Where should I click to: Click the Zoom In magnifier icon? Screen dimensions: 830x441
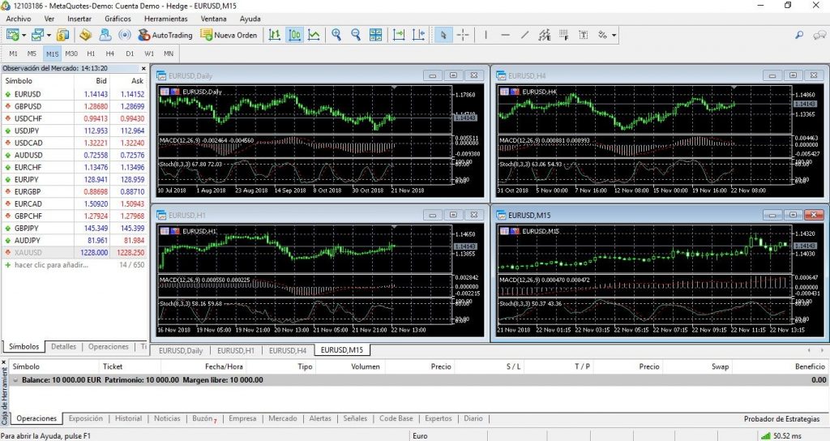tap(335, 35)
